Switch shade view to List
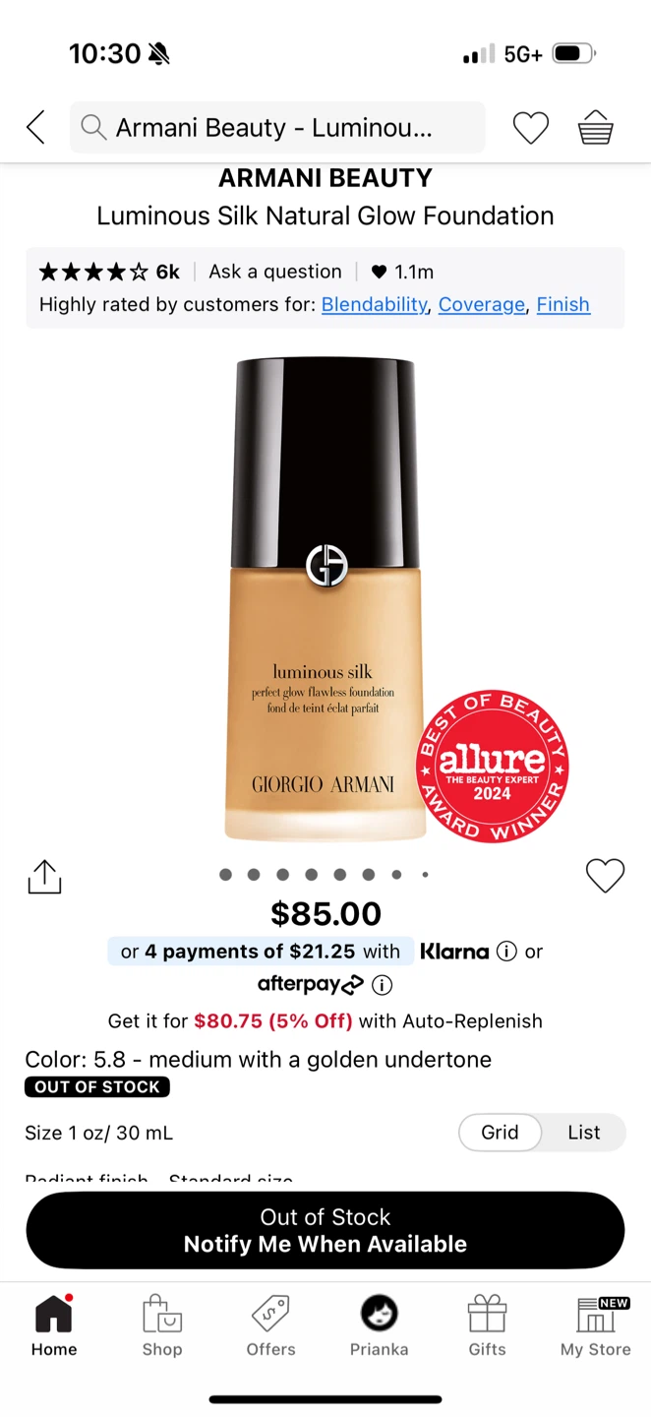The height and width of the screenshot is (1417, 651). click(x=583, y=1133)
